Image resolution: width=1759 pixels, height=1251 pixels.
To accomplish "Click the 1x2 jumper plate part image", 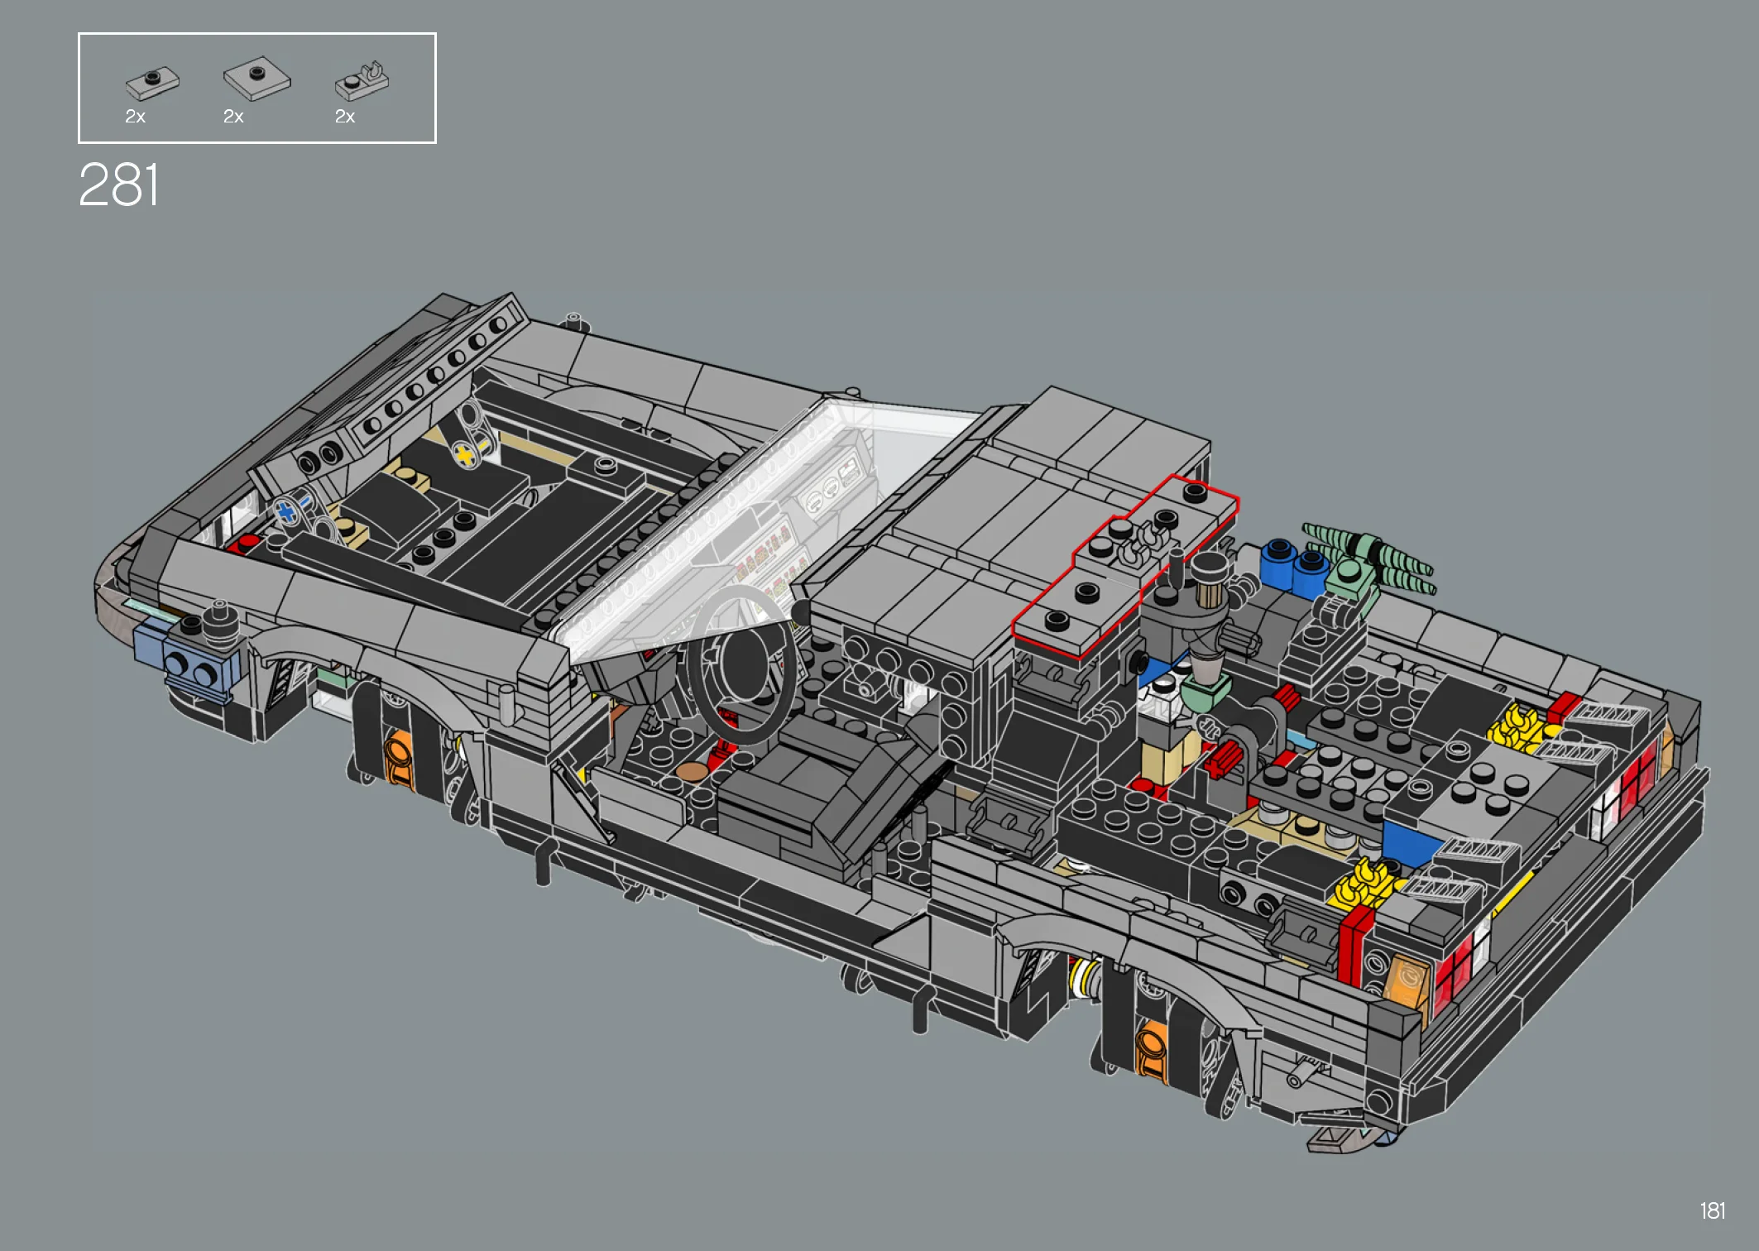I will pos(152,83).
